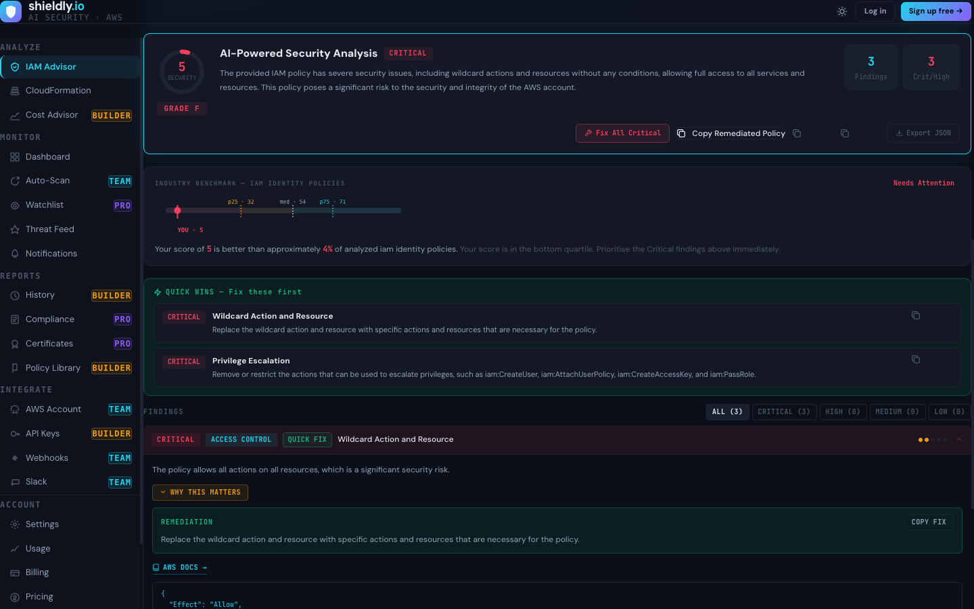Viewport: 974px width, 609px height.
Task: Click the Webhooks icon
Action: (15, 458)
